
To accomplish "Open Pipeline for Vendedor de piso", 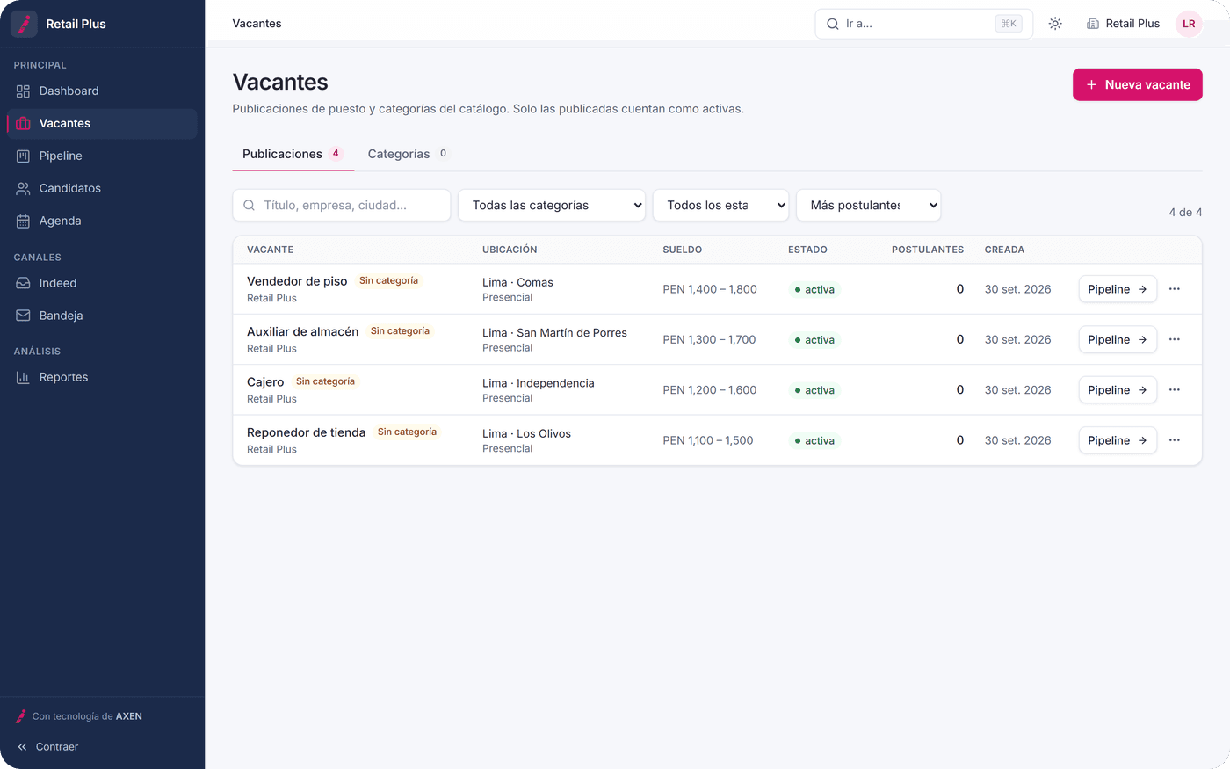I will (1118, 289).
